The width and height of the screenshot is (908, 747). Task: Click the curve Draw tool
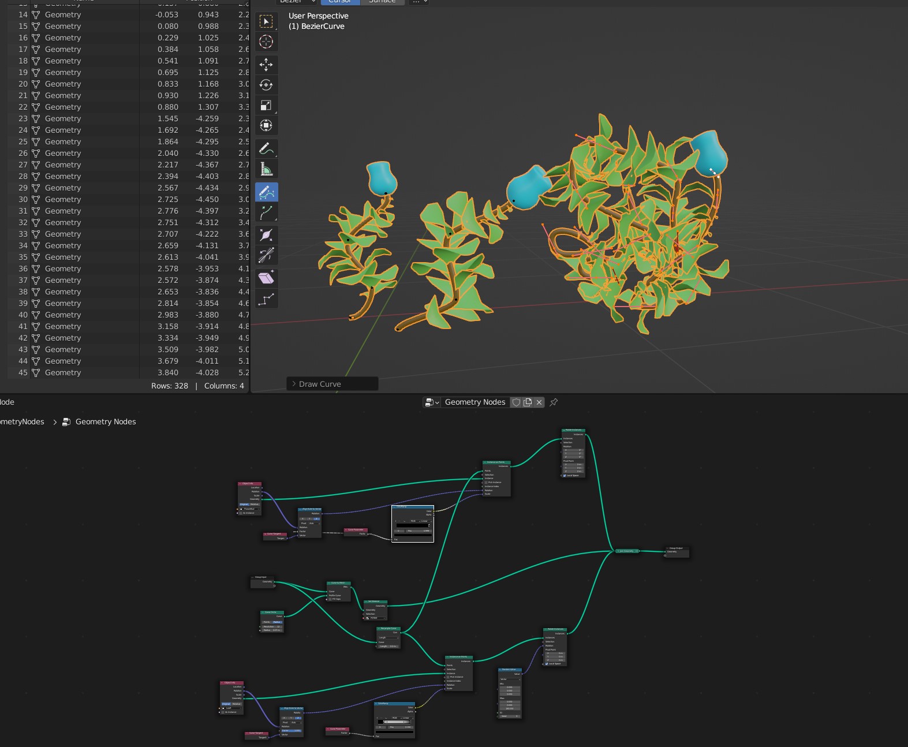pyautogui.click(x=266, y=192)
